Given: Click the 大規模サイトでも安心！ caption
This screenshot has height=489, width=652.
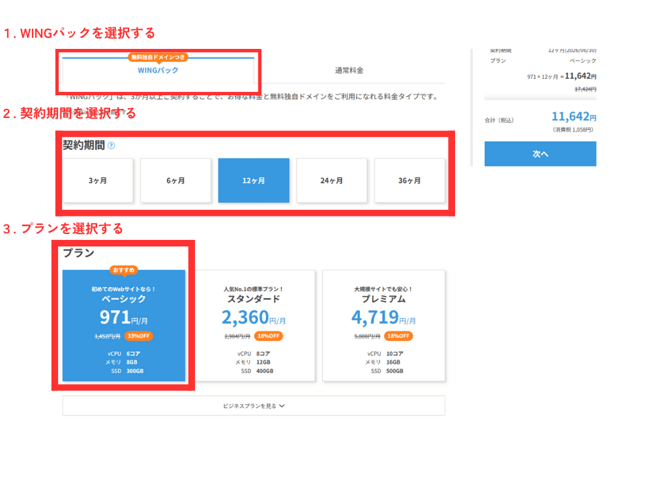Looking at the screenshot, I should coord(383,289).
